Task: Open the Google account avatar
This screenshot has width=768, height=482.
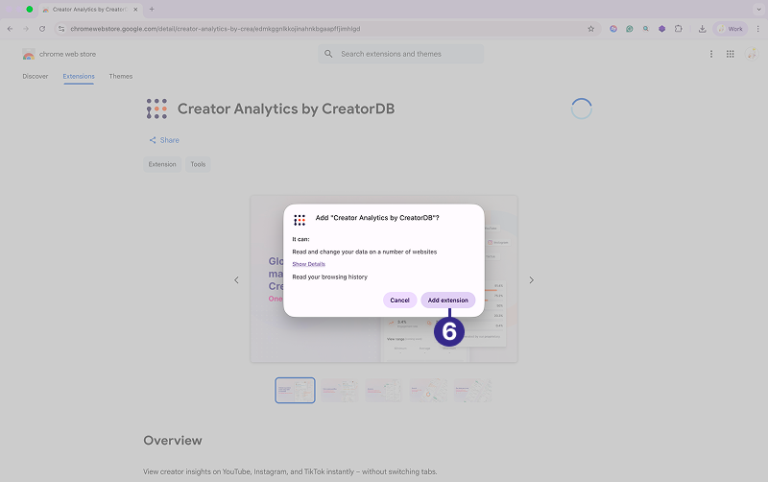Action: coord(752,54)
